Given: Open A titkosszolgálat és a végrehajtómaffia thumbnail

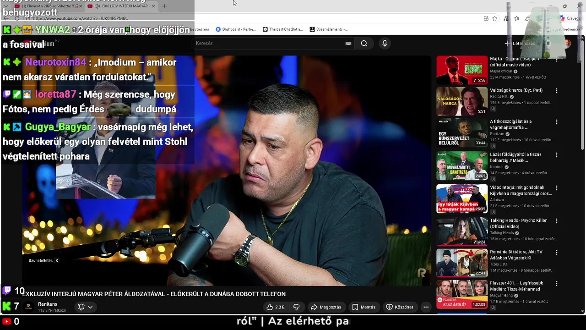Looking at the screenshot, I should click(x=462, y=133).
